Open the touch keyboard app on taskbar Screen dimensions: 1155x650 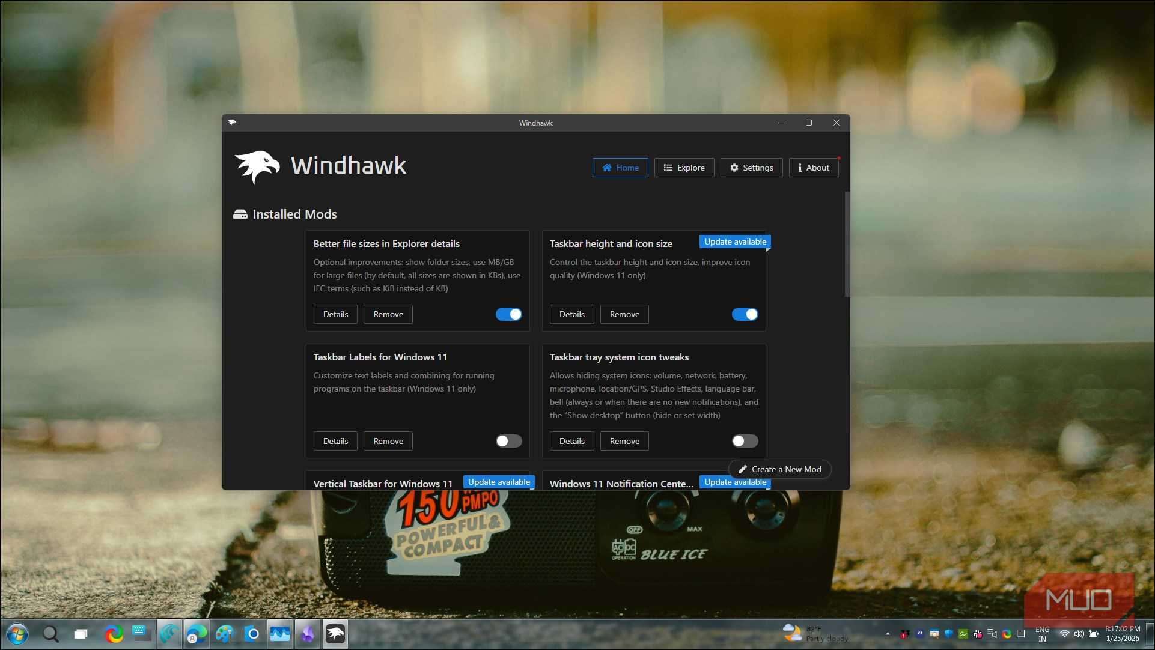point(141,633)
